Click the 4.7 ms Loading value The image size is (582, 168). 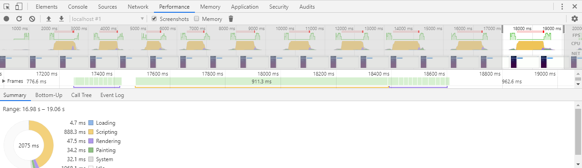(78, 123)
